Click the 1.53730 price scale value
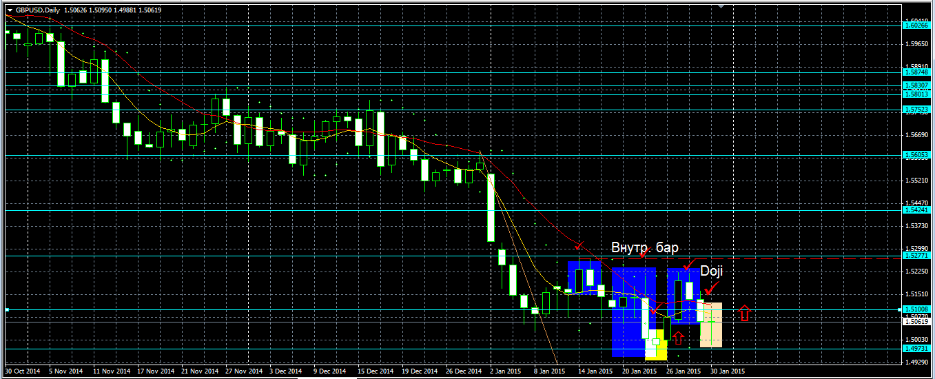 pyautogui.click(x=917, y=225)
